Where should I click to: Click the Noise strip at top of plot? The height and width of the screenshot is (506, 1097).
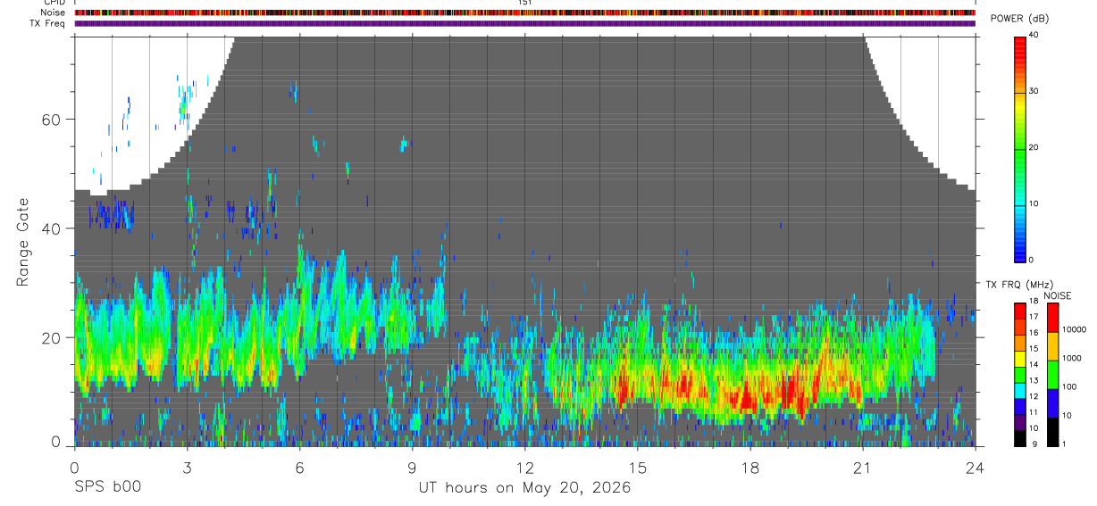tap(525, 12)
